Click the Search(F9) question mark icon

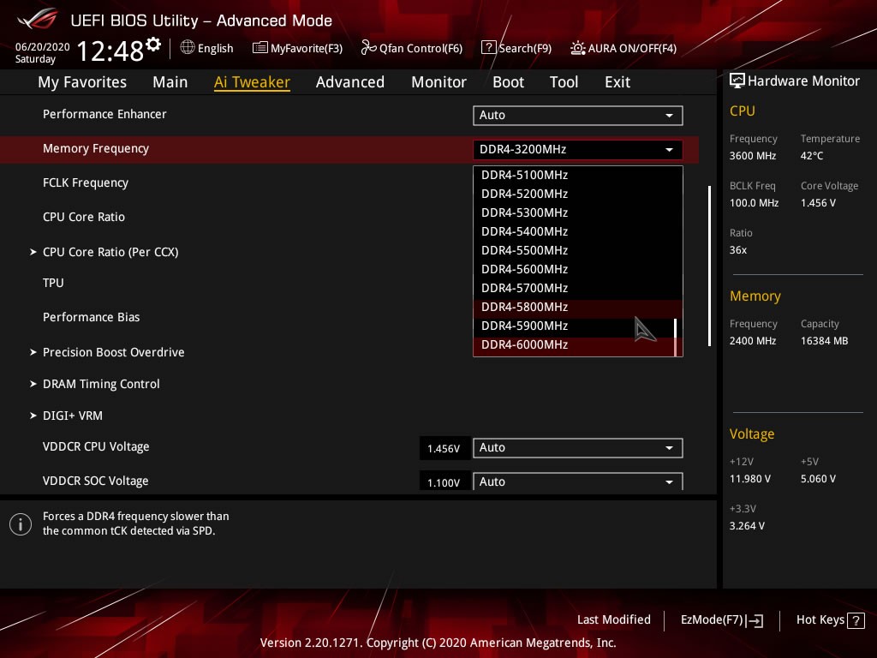(488, 48)
